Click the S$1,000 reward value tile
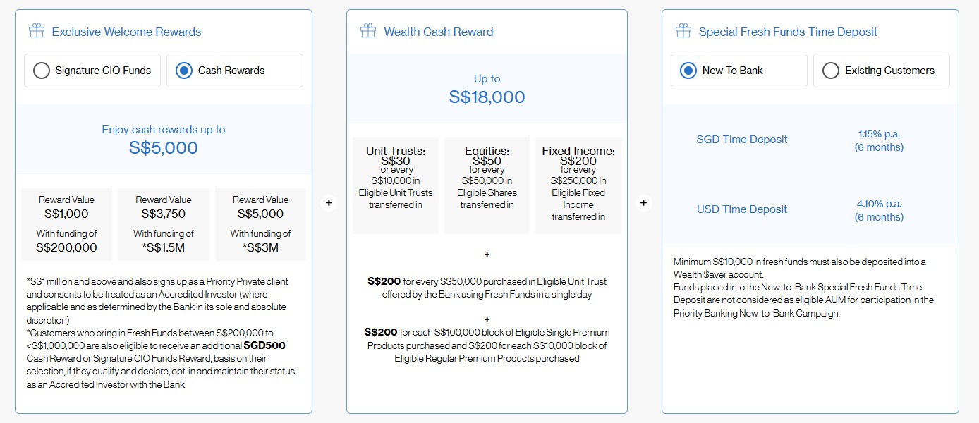 click(66, 224)
